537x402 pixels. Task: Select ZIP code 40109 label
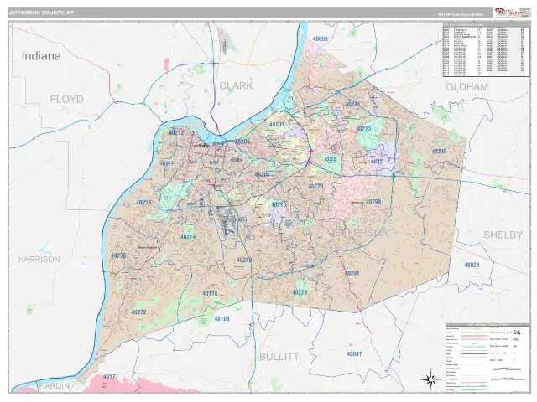[222, 318]
